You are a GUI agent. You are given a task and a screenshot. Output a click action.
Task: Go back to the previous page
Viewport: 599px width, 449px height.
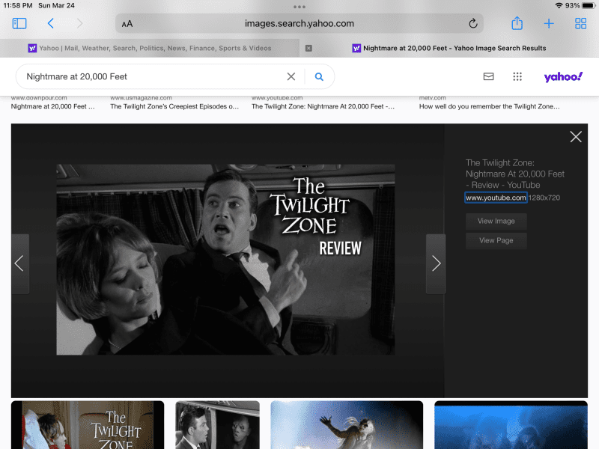(x=50, y=24)
